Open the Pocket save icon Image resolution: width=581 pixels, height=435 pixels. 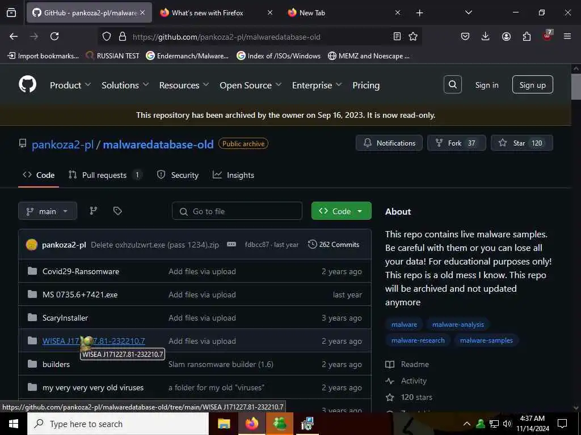465,36
